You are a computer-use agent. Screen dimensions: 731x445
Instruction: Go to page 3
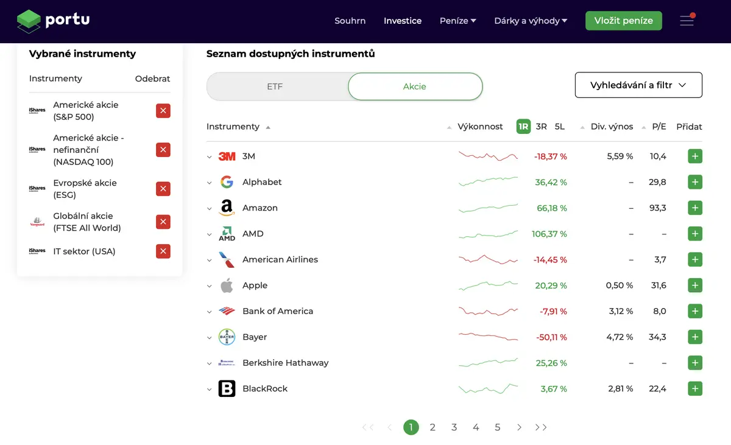tap(454, 427)
